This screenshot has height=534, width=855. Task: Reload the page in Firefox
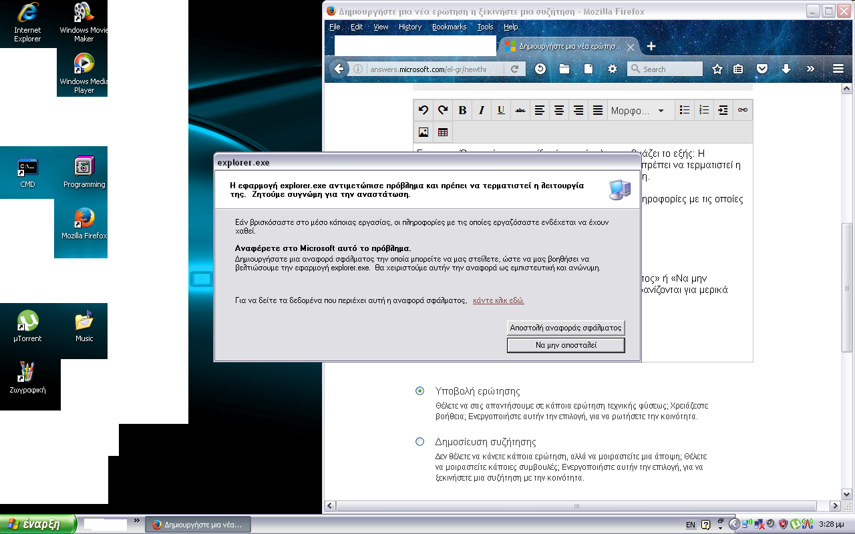click(x=514, y=69)
